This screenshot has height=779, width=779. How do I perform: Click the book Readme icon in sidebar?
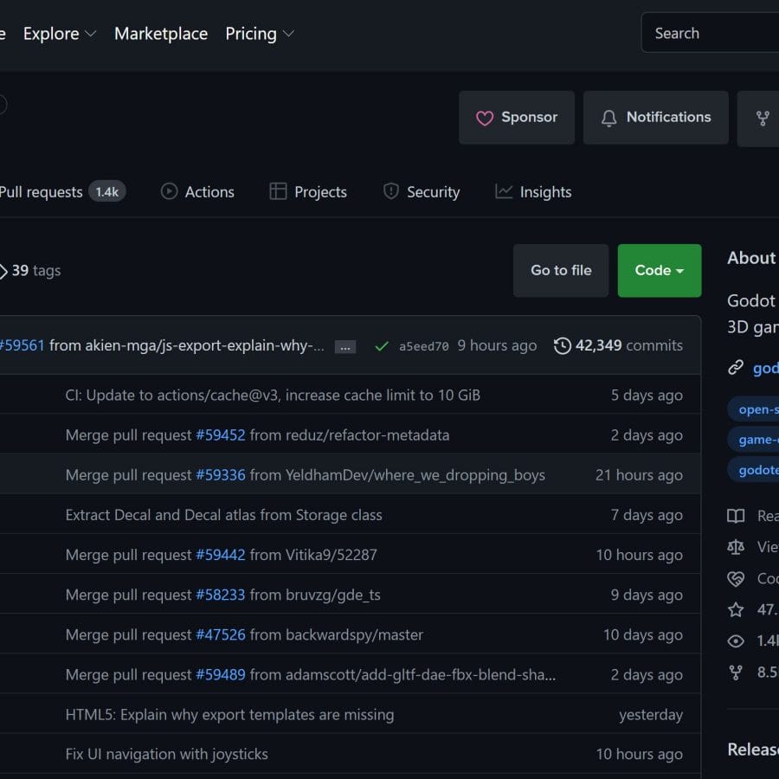(736, 516)
